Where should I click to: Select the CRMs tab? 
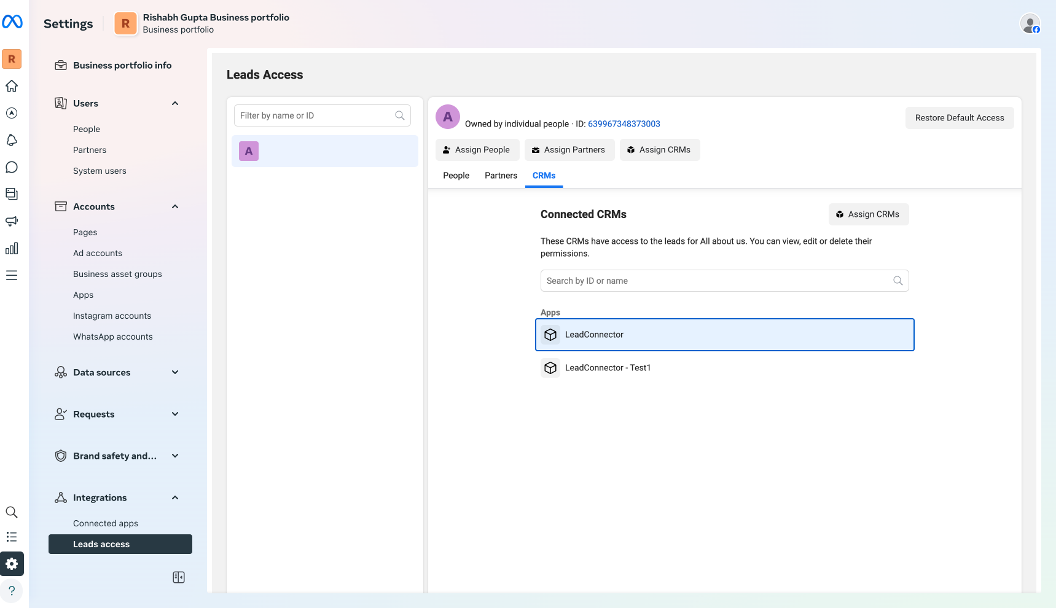pyautogui.click(x=544, y=176)
